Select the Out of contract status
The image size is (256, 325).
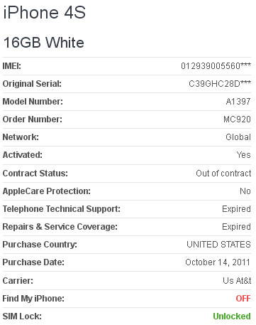(x=223, y=174)
